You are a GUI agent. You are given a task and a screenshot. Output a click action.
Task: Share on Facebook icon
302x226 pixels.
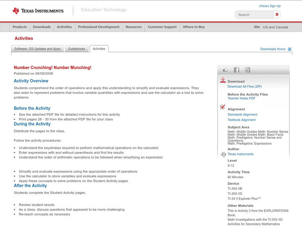pos(237,70)
